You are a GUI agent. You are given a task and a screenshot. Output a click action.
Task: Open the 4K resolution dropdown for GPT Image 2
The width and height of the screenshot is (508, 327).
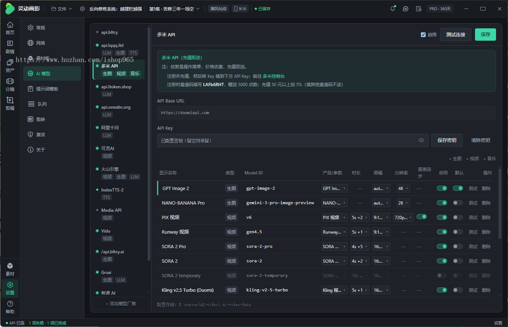pos(403,188)
